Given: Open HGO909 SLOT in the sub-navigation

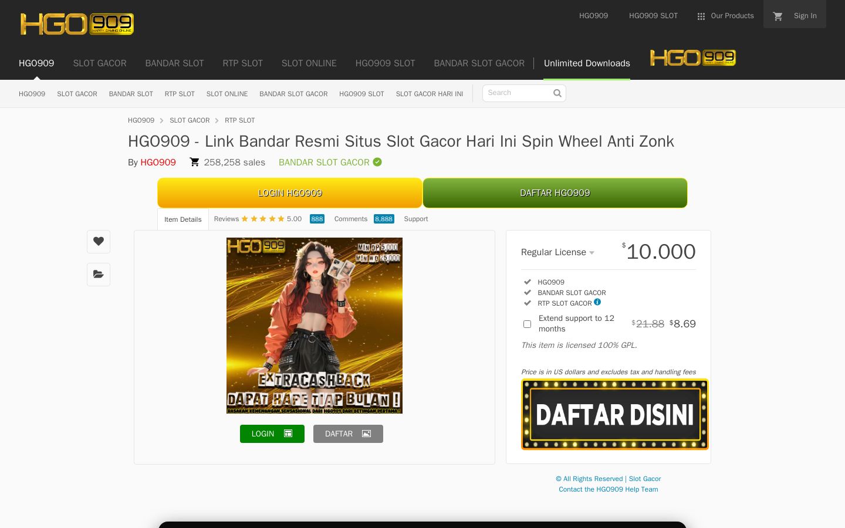Looking at the screenshot, I should (361, 94).
